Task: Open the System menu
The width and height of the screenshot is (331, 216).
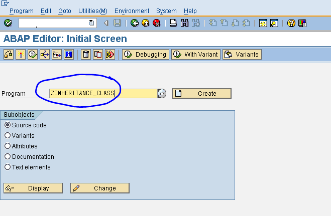Action: point(166,11)
